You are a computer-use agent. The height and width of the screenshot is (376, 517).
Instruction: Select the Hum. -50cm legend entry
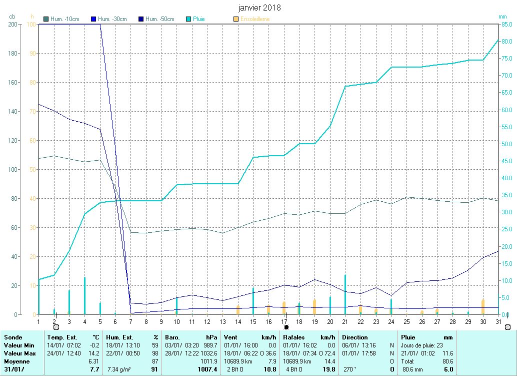pyautogui.click(x=156, y=20)
